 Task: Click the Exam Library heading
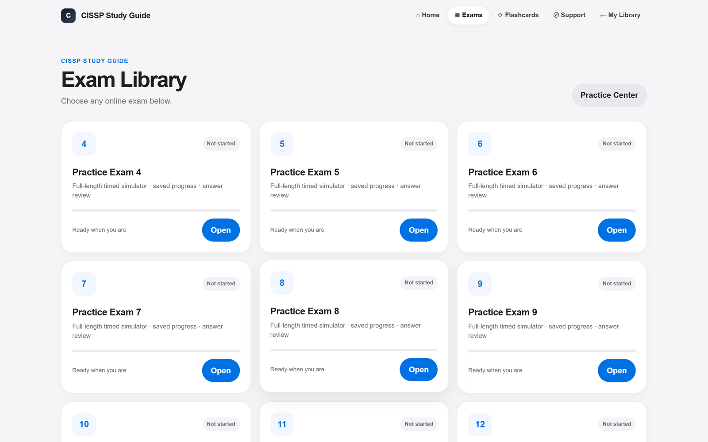(x=124, y=80)
